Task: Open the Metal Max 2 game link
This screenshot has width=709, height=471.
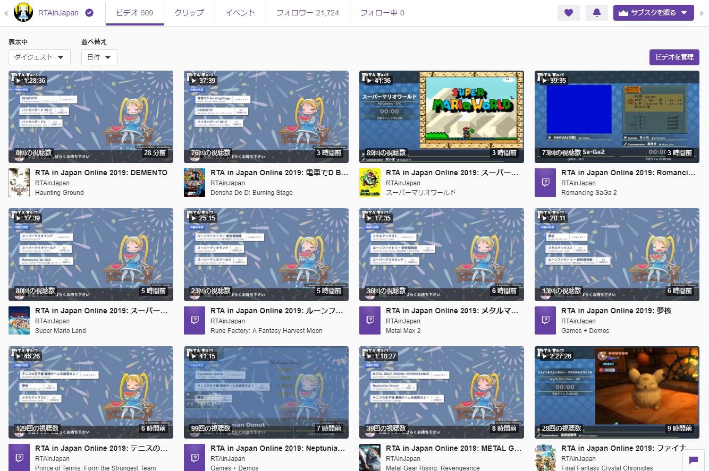Action: click(x=403, y=330)
